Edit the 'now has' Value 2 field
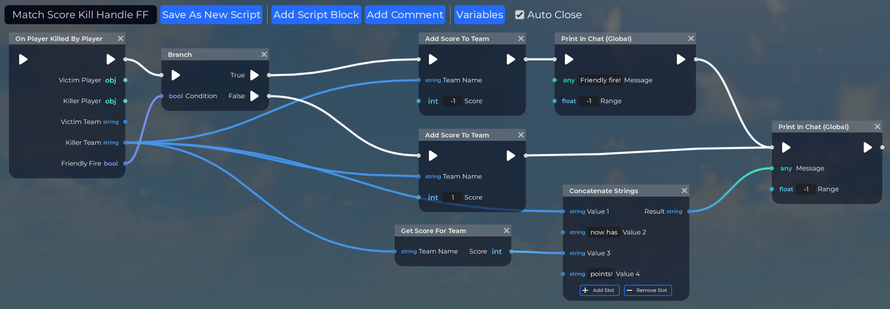890x309 pixels. (x=604, y=232)
